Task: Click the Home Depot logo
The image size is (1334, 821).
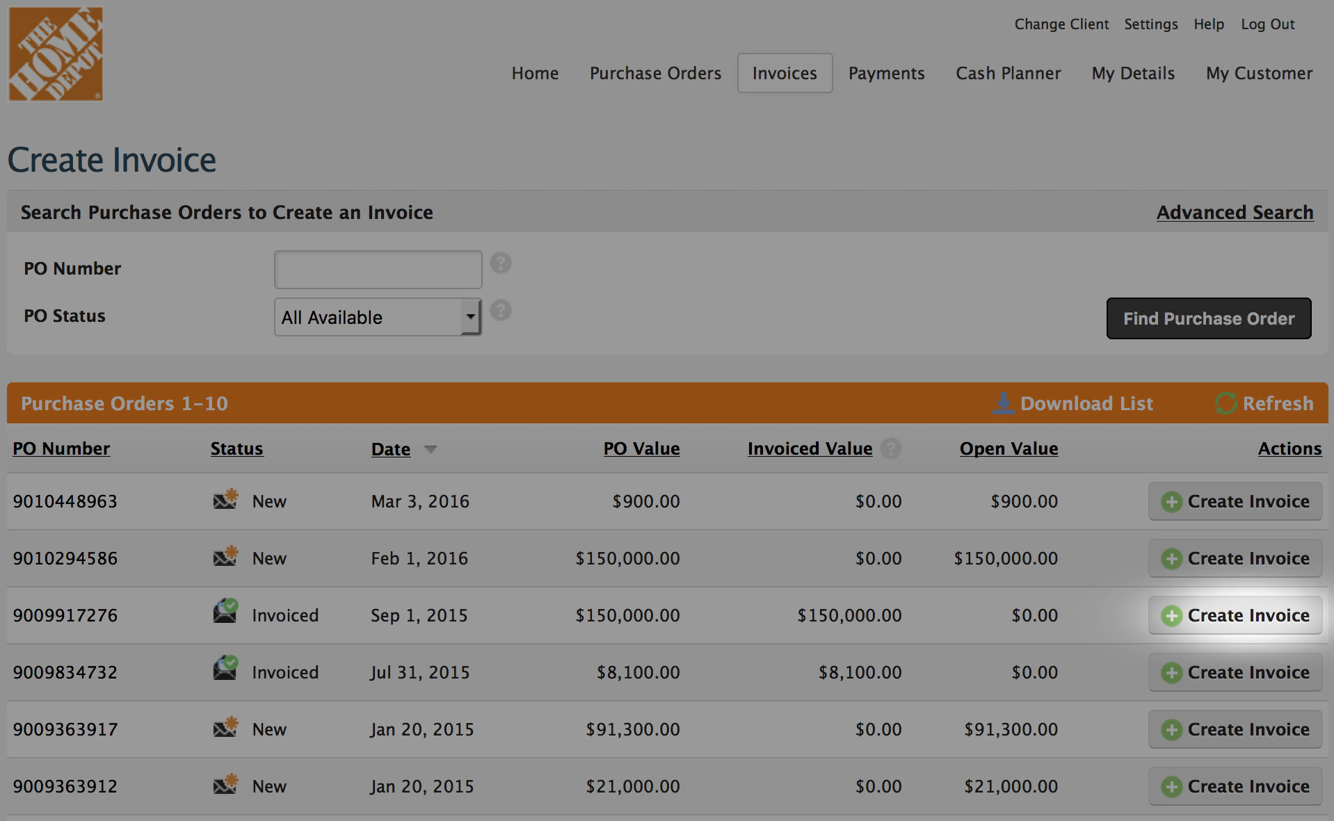Action: tap(56, 54)
